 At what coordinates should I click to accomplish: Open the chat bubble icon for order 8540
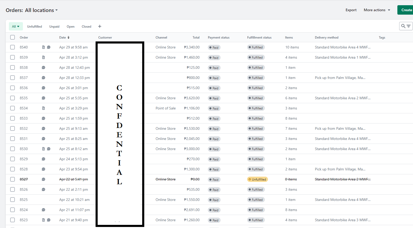point(49,47)
